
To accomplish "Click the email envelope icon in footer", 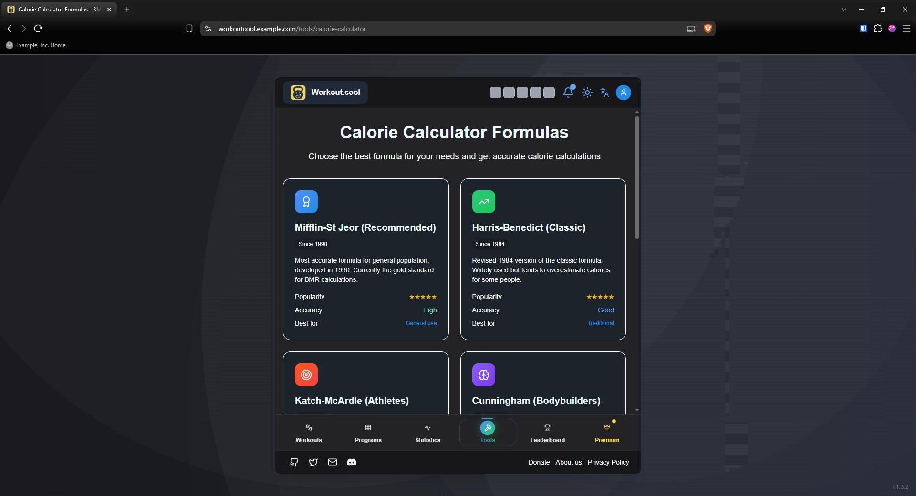I will tap(333, 462).
